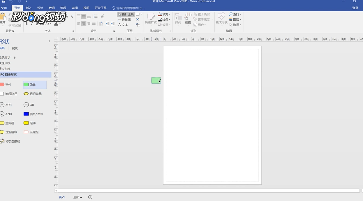The width and height of the screenshot is (363, 201).
Task: Click the Tell Me search box
Action: 129,8
